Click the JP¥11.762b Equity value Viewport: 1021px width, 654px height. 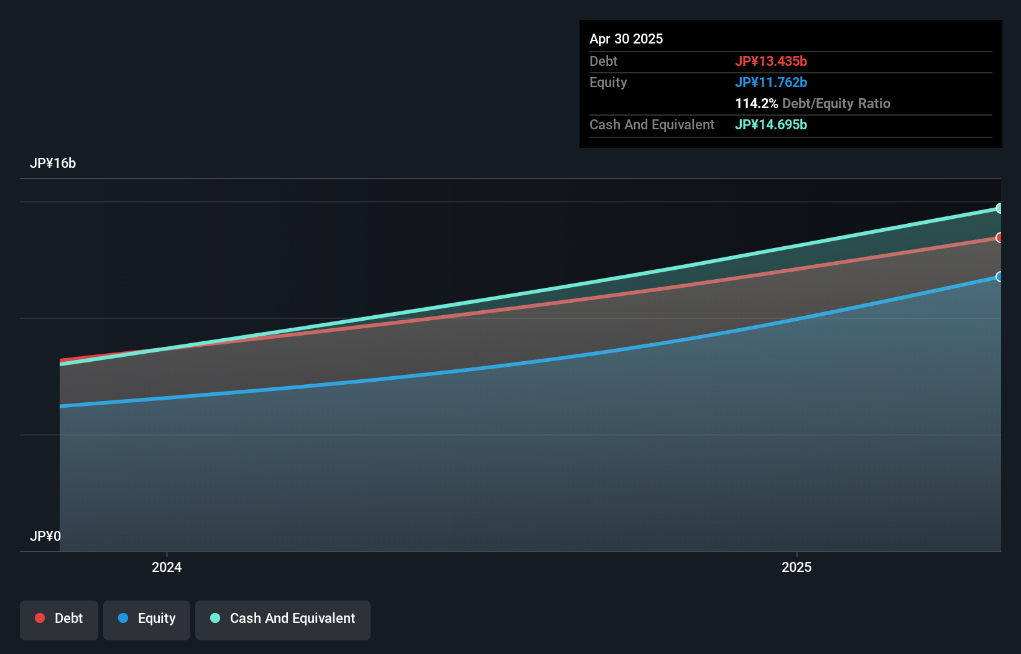point(772,82)
